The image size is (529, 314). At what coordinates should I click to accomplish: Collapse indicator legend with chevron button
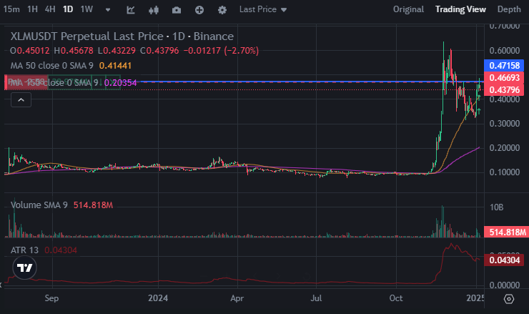pyautogui.click(x=21, y=100)
